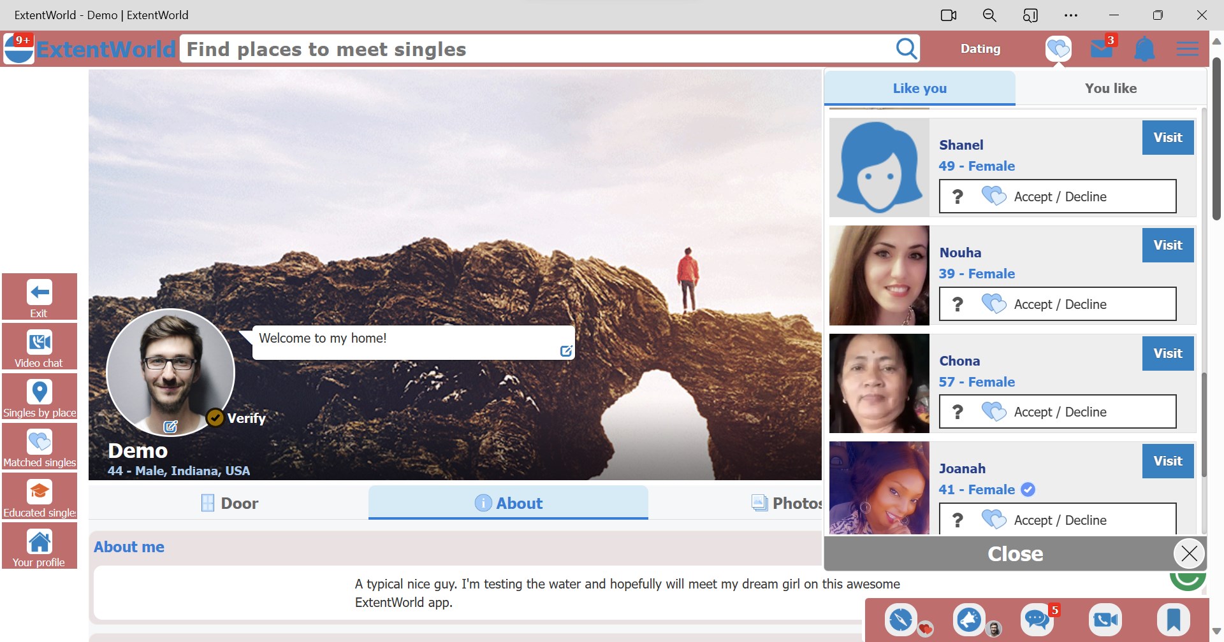Screen dimensions: 1224x642
Task: Start a video call from the bottom toolbar
Action: pyautogui.click(x=1105, y=618)
